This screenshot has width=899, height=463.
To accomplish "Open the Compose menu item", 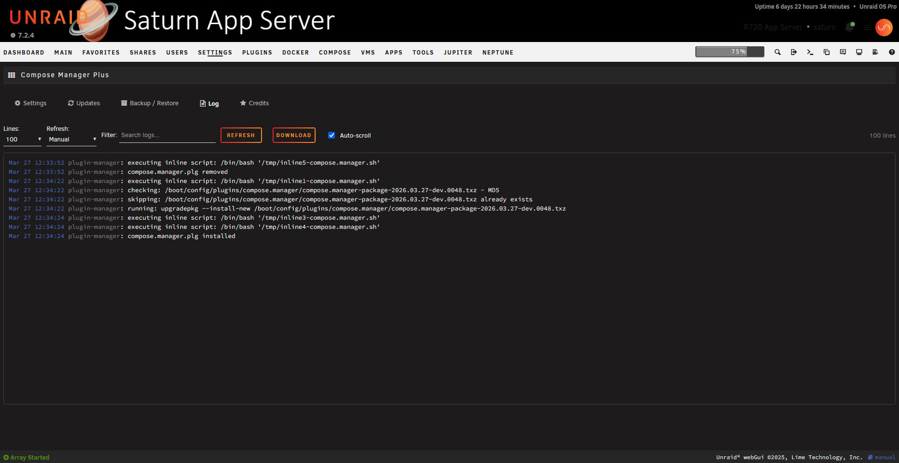I will pos(335,53).
